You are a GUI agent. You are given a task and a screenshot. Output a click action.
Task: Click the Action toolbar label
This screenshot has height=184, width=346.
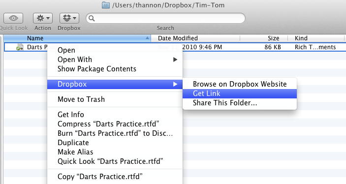pyautogui.click(x=43, y=28)
